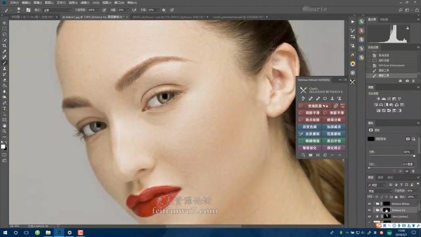The height and width of the screenshot is (237, 421).
Task: Select the Clone Stamp tool
Action: 4,68
